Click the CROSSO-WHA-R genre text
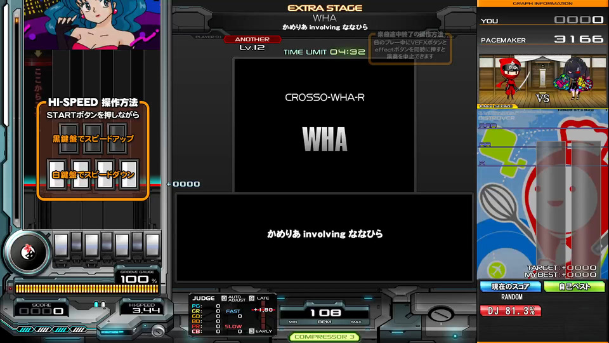Screen dimensions: 609x343 click(x=325, y=97)
